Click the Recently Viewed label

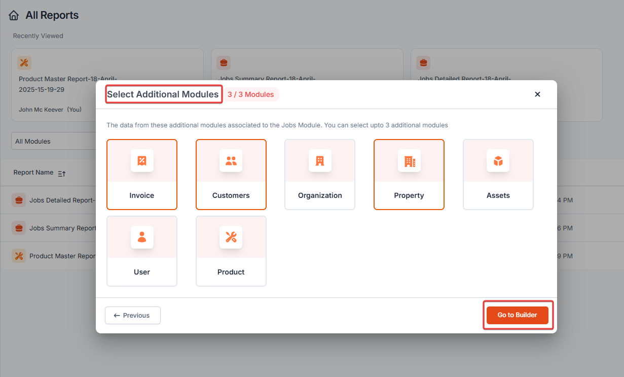click(x=38, y=36)
